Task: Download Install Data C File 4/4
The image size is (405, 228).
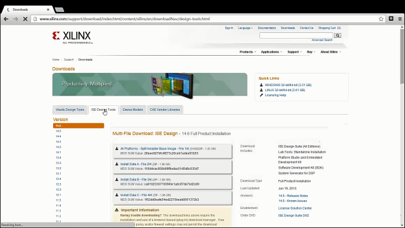Action: [x=136, y=195]
